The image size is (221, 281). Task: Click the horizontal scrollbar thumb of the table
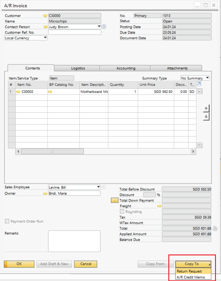coord(52,151)
